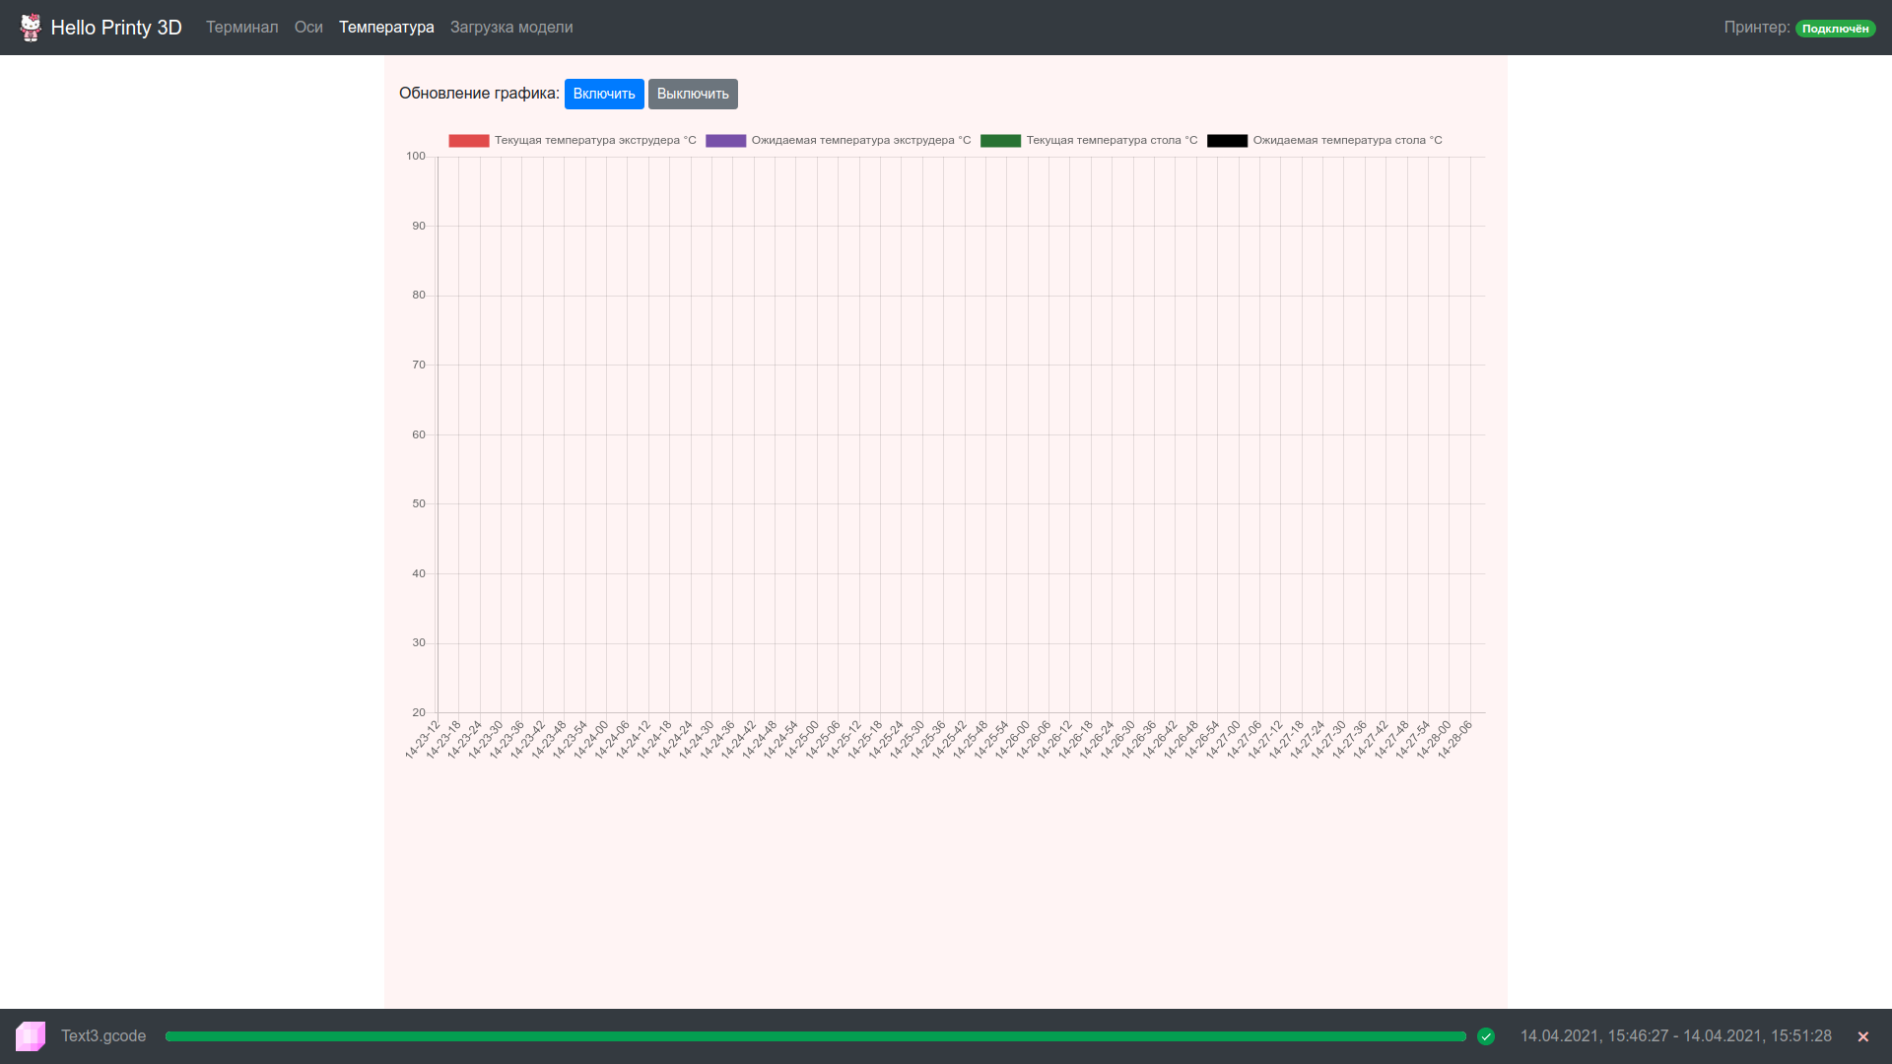The image size is (1892, 1064).
Task: Toggle current extruder temperature dataset in legend
Action: tap(594, 141)
